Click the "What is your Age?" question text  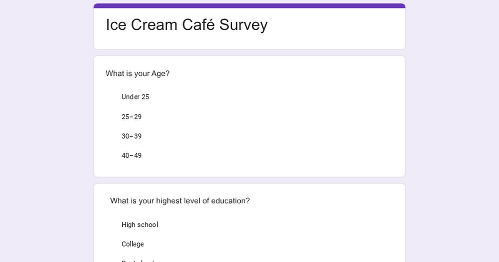[x=138, y=74]
